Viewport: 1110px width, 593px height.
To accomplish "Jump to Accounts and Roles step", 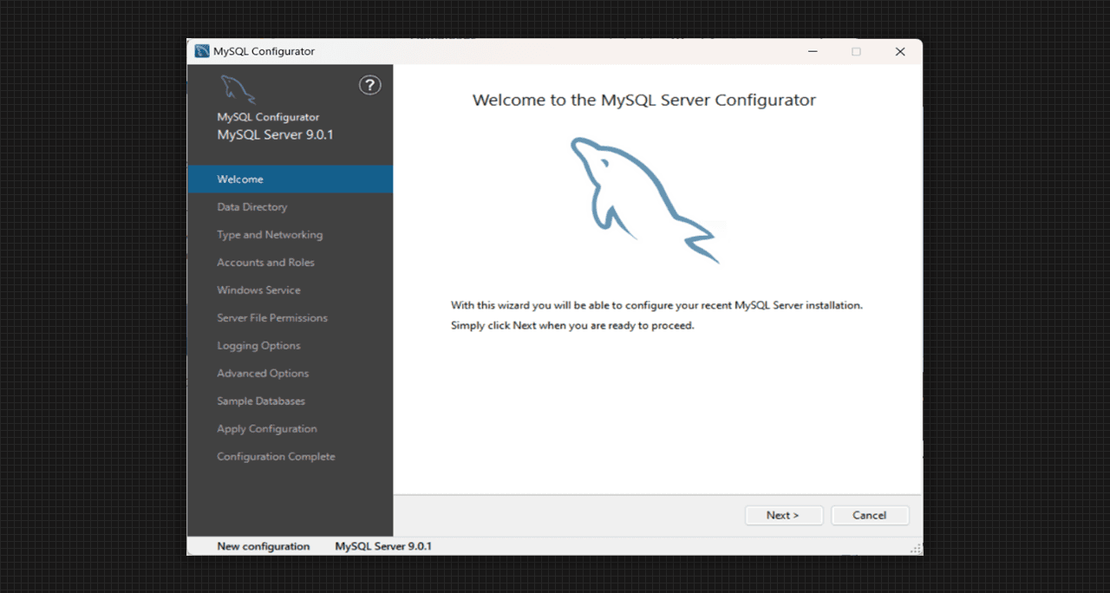I will [265, 263].
